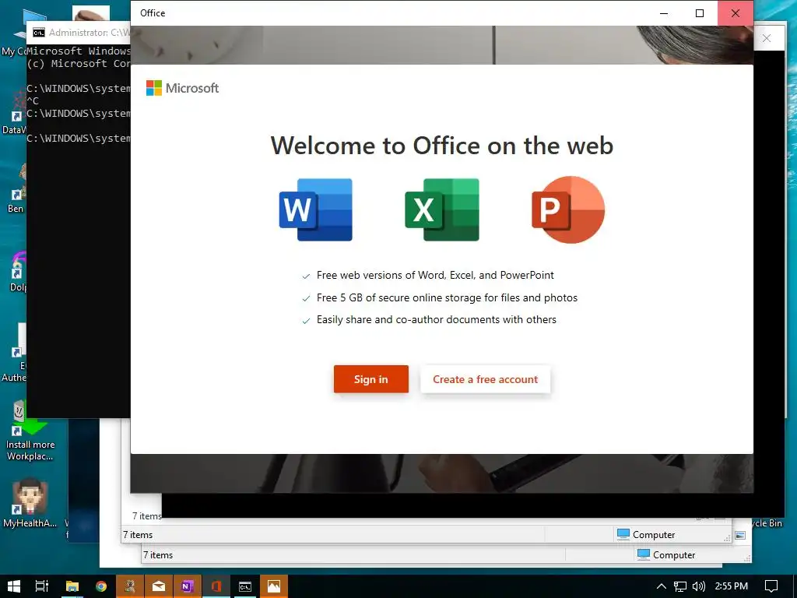Show hidden system tray icons
This screenshot has width=797, height=598.
(x=662, y=586)
